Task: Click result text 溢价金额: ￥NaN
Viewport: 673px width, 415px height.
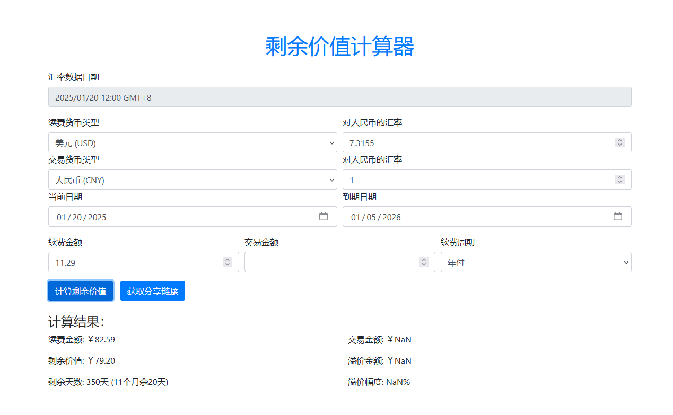Action: click(x=380, y=360)
